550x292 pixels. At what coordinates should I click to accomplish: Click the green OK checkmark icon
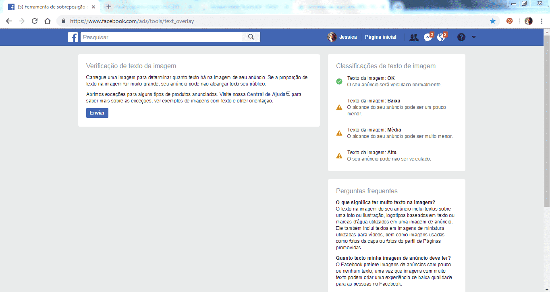point(339,81)
